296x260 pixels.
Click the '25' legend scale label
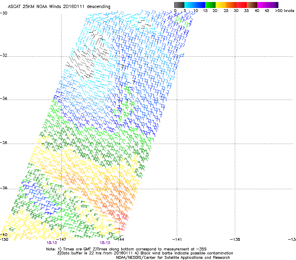tap(226, 10)
